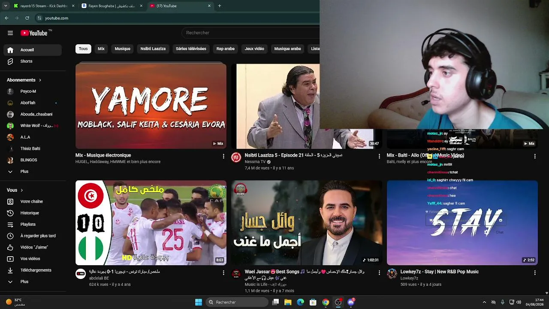Open Nessma TV channel avatar
The image size is (549, 309).
click(236, 158)
